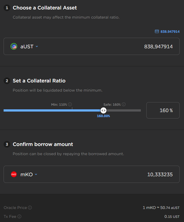Select the Safe: 160% ratio label

point(112,105)
